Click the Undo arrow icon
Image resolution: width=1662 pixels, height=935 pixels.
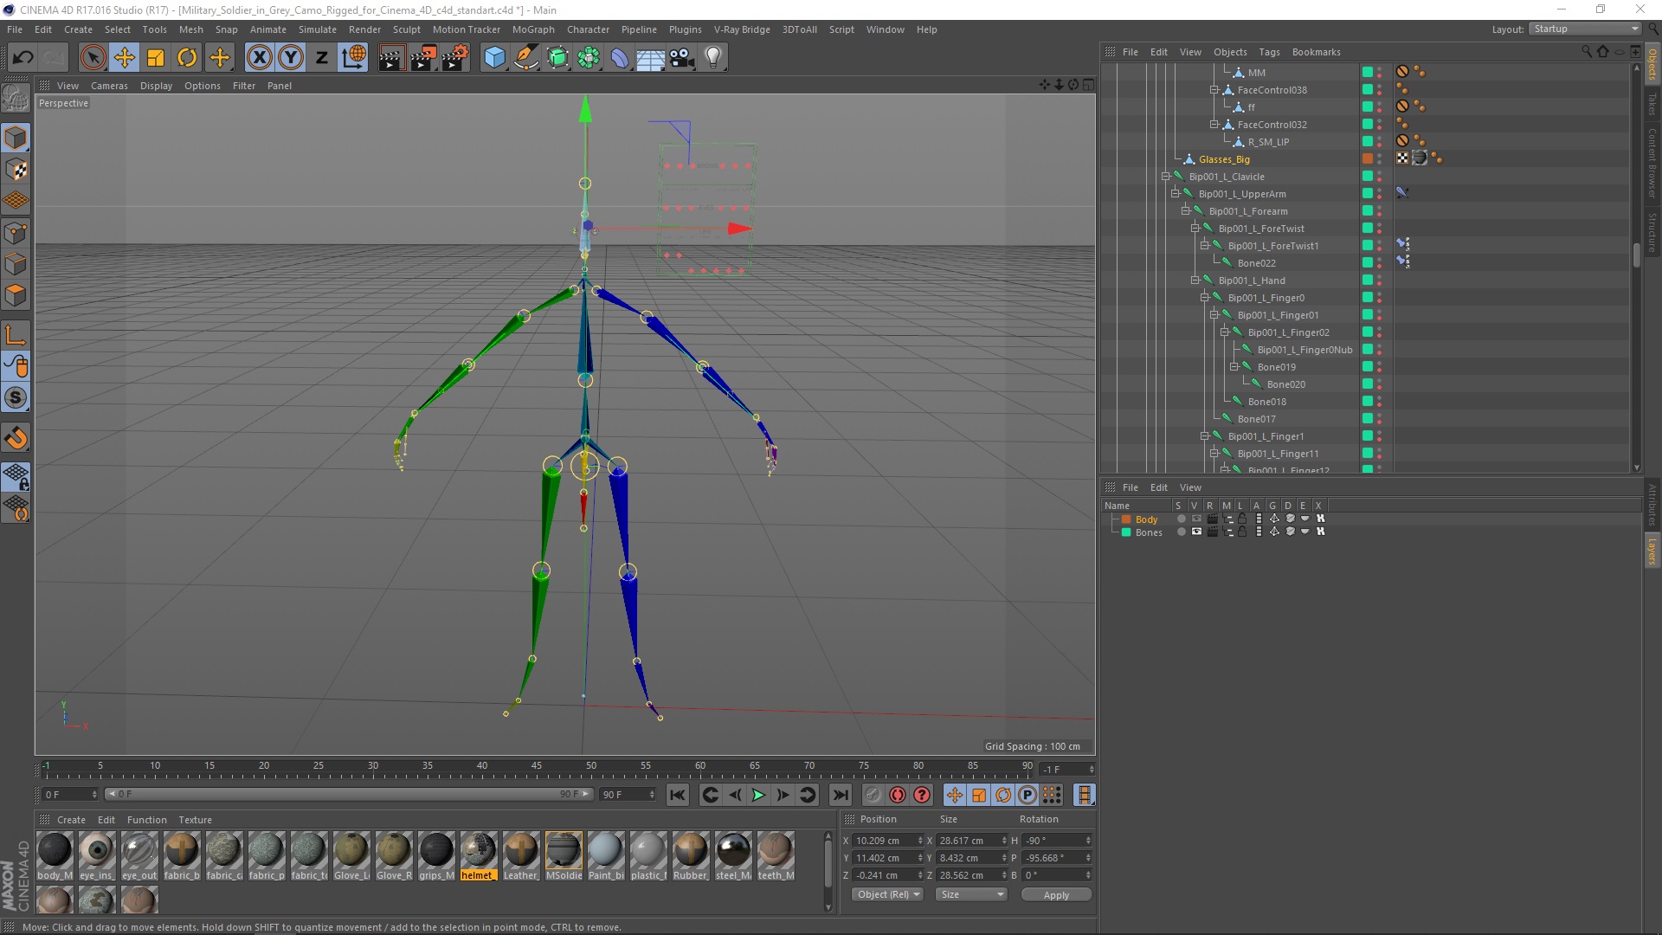[x=23, y=58]
